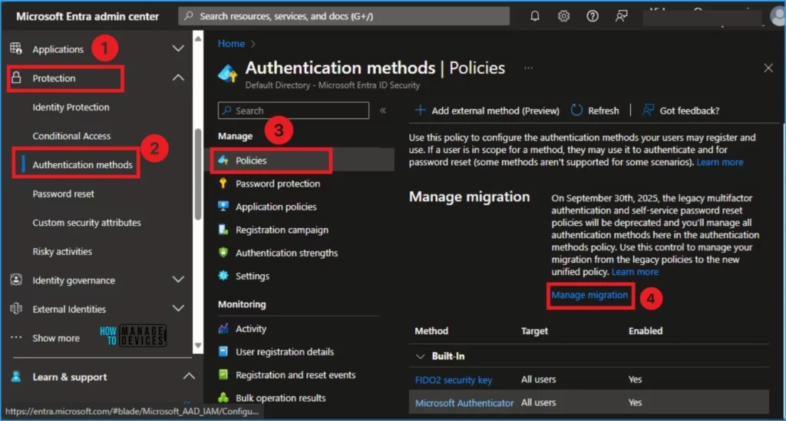Click the user account avatar

point(778,16)
